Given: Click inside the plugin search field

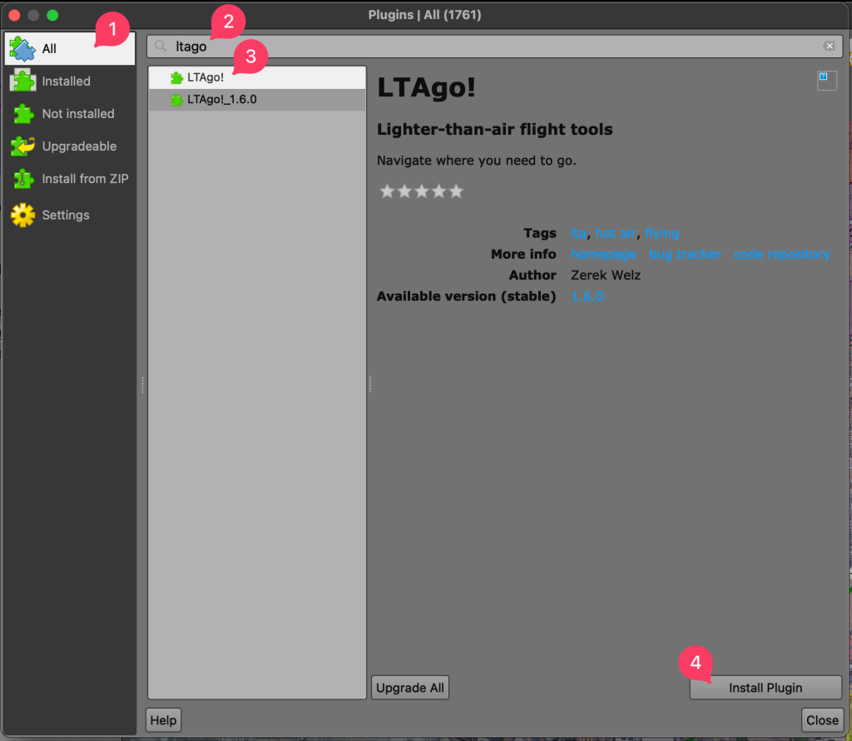Looking at the screenshot, I should pyautogui.click(x=491, y=47).
